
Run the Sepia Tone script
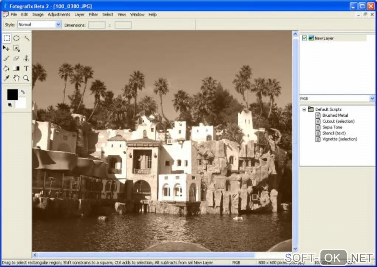point(332,127)
